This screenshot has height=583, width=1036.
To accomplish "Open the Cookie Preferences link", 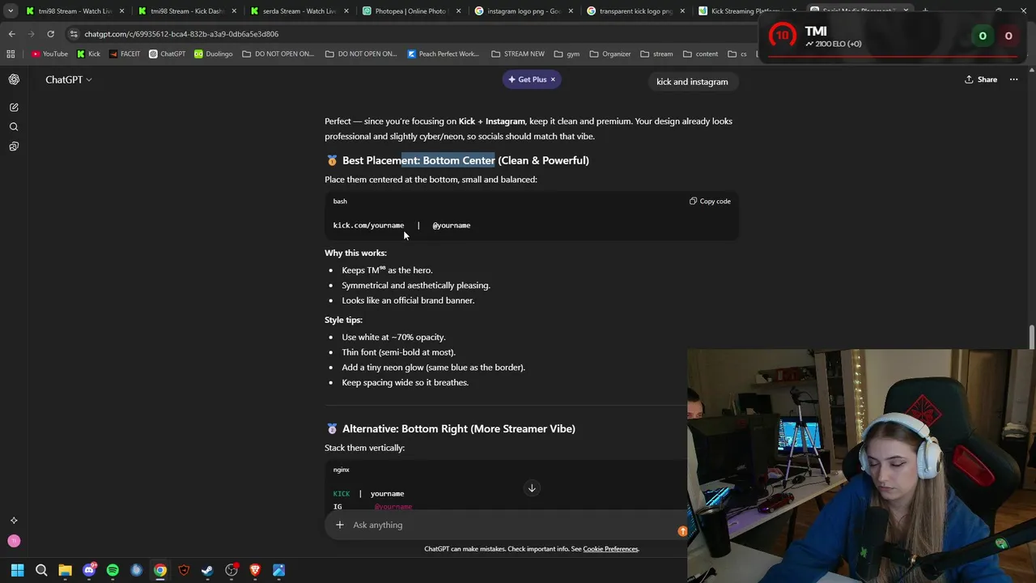I will pyautogui.click(x=610, y=549).
